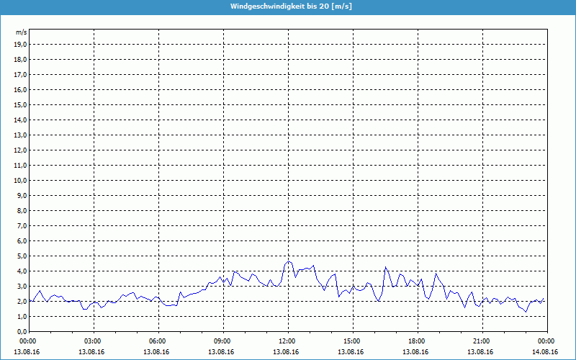Select the 15:00 time axis label

click(x=352, y=341)
